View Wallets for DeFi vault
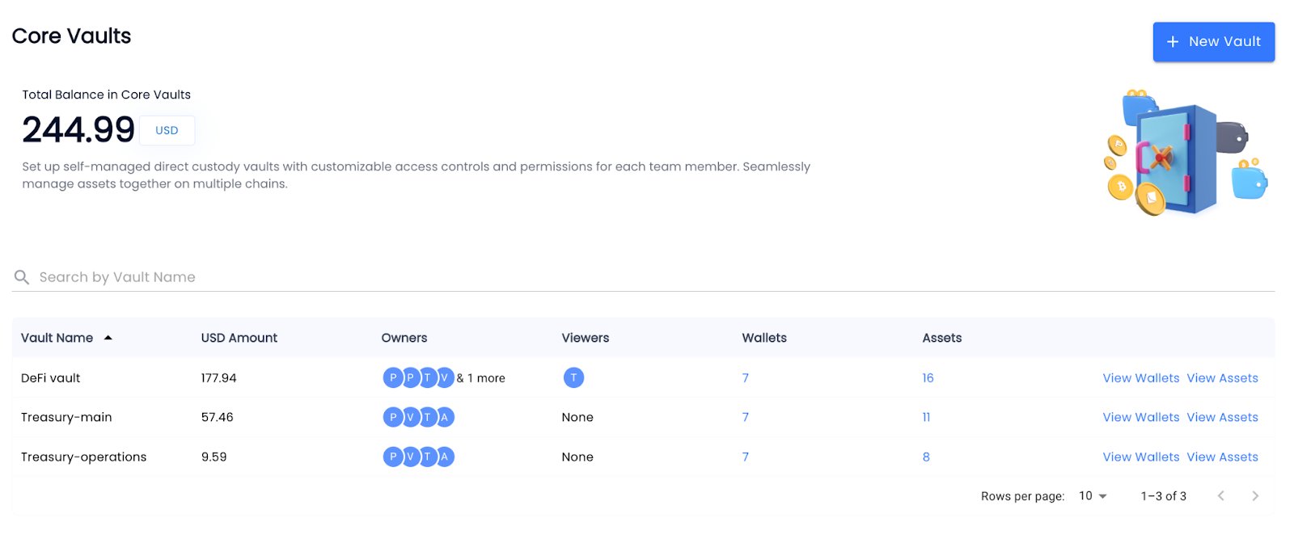This screenshot has height=556, width=1294. tap(1141, 377)
